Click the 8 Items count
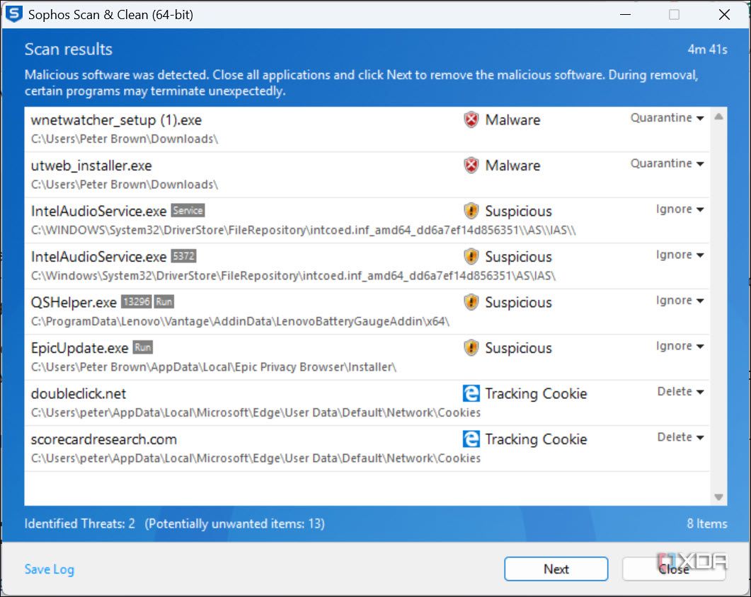The image size is (751, 597). tap(707, 523)
